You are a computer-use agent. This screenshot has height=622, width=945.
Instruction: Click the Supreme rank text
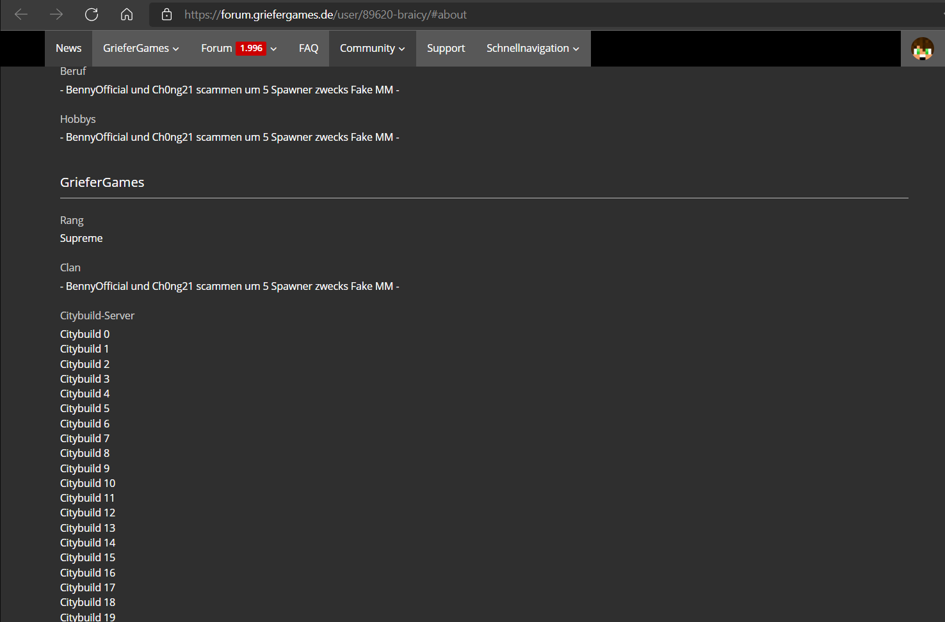coord(81,238)
